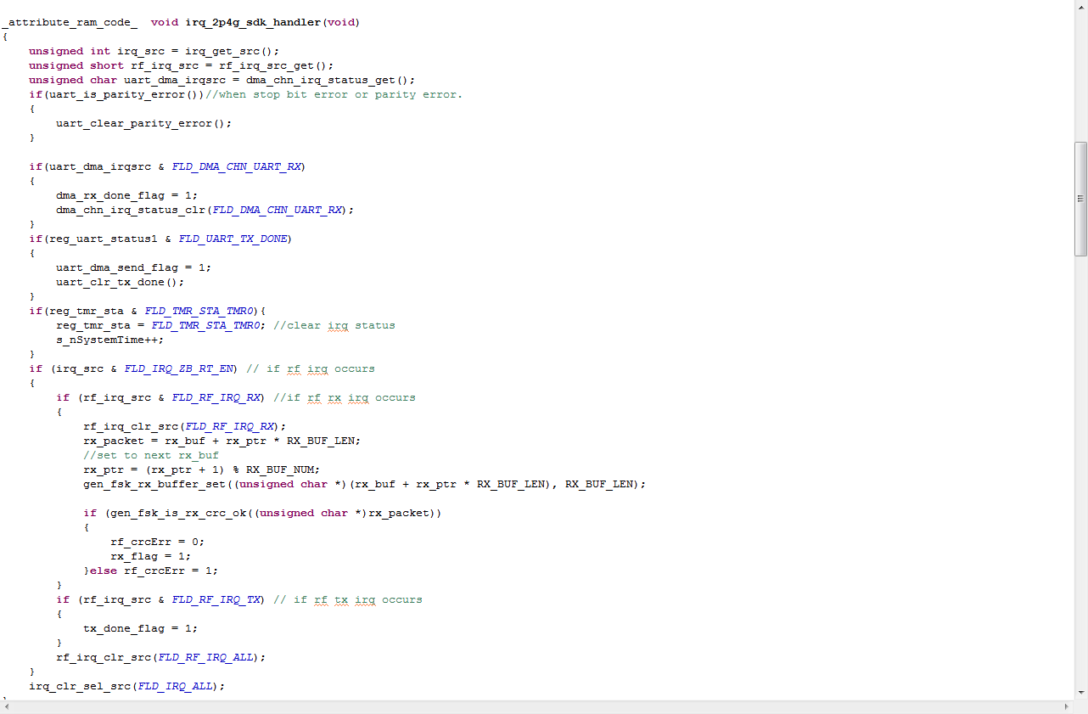Click the gen_fsk_rx_buffer_set function call
This screenshot has width=1088, height=714.
[157, 484]
